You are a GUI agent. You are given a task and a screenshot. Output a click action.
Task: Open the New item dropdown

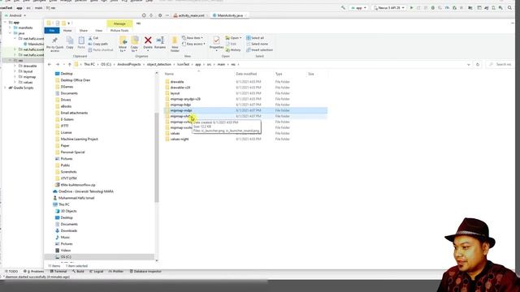pos(193,38)
